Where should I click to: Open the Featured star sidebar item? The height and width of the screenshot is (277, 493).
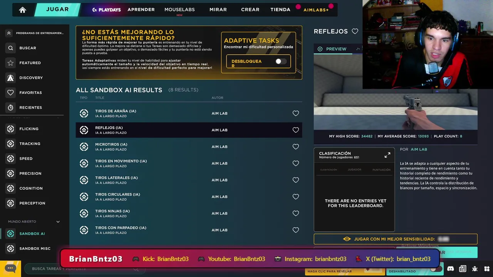point(30,63)
